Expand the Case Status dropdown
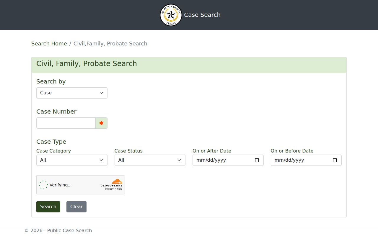The width and height of the screenshot is (378, 236). click(150, 160)
